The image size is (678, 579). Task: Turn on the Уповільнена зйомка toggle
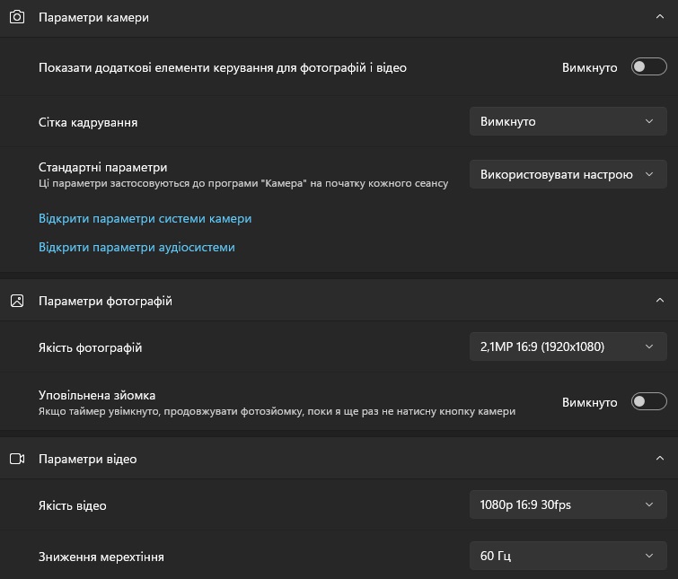648,401
